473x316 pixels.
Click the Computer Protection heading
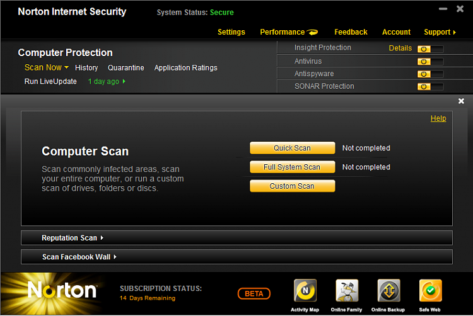click(x=65, y=53)
